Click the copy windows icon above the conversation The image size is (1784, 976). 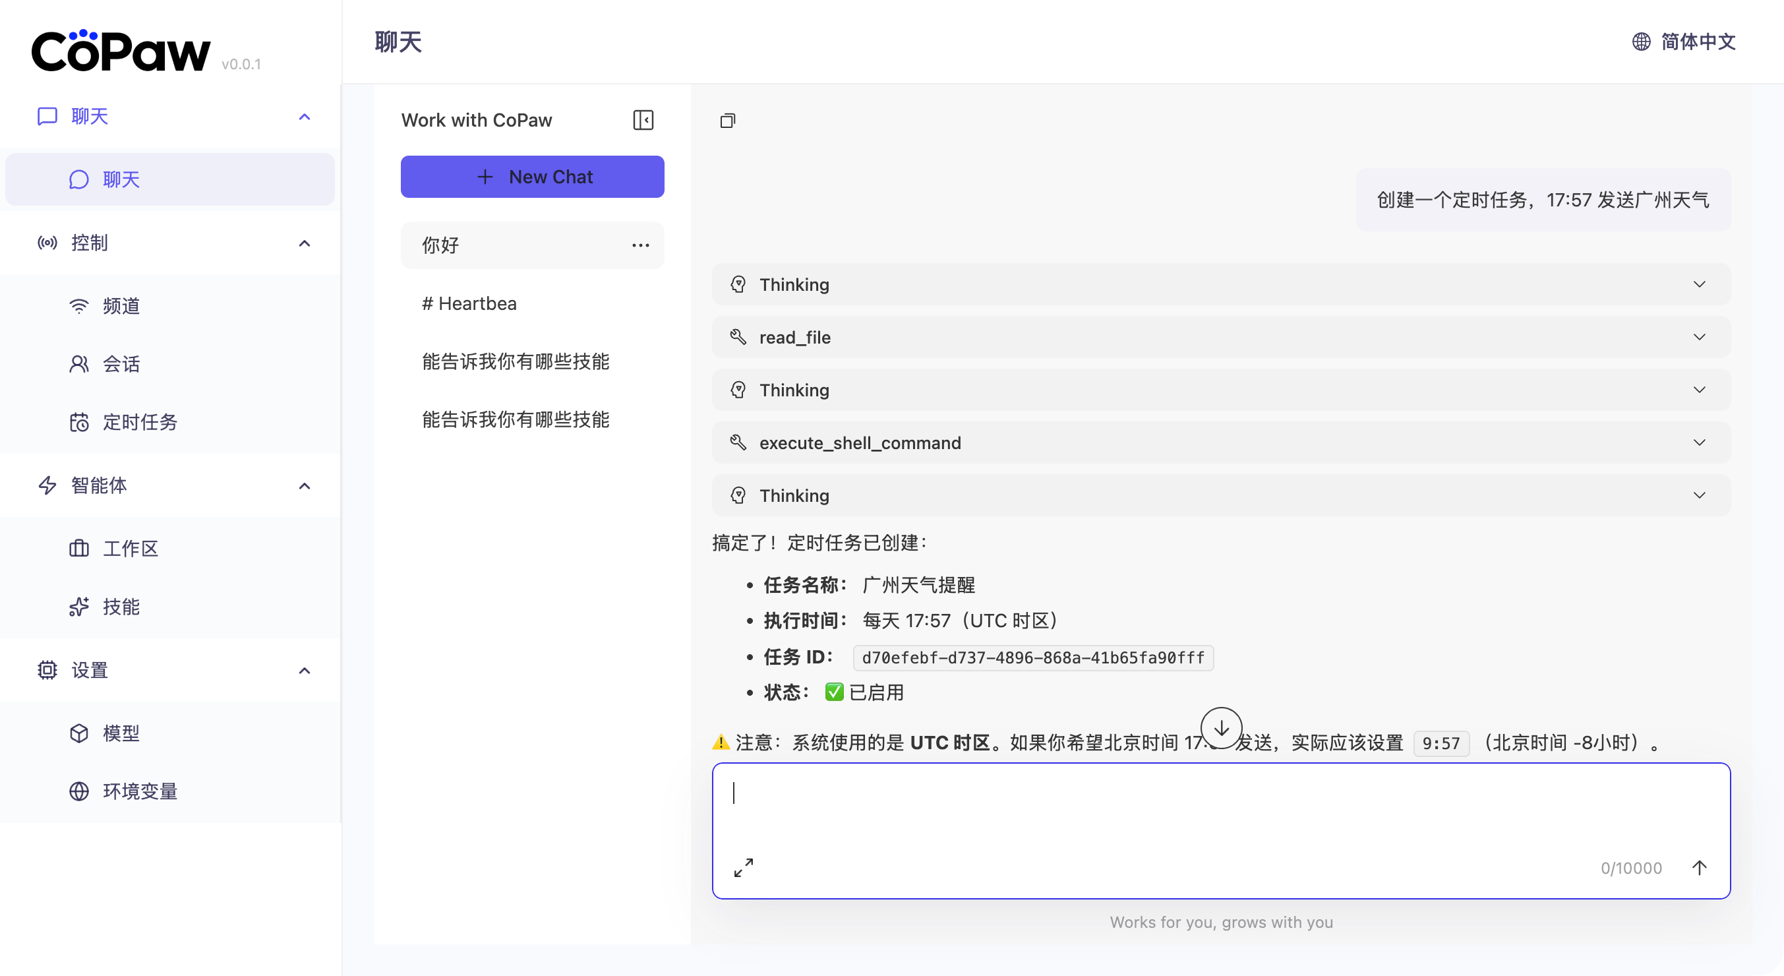point(727,121)
